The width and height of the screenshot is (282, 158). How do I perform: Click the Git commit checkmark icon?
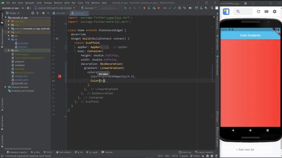pyautogui.click(x=175, y=8)
